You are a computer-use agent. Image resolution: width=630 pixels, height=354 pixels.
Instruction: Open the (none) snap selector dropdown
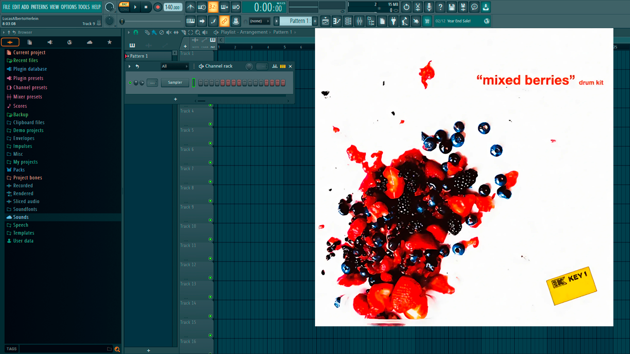point(260,21)
